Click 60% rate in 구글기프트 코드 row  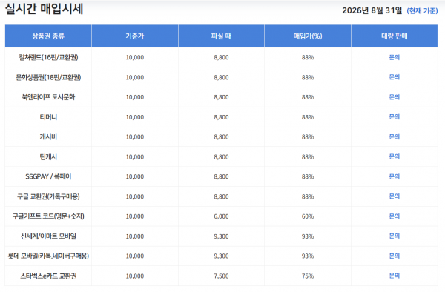[x=308, y=216]
